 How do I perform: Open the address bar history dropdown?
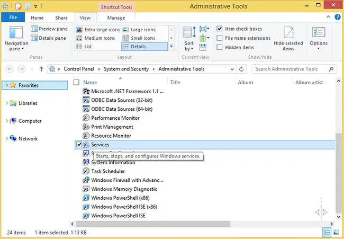click(232, 69)
